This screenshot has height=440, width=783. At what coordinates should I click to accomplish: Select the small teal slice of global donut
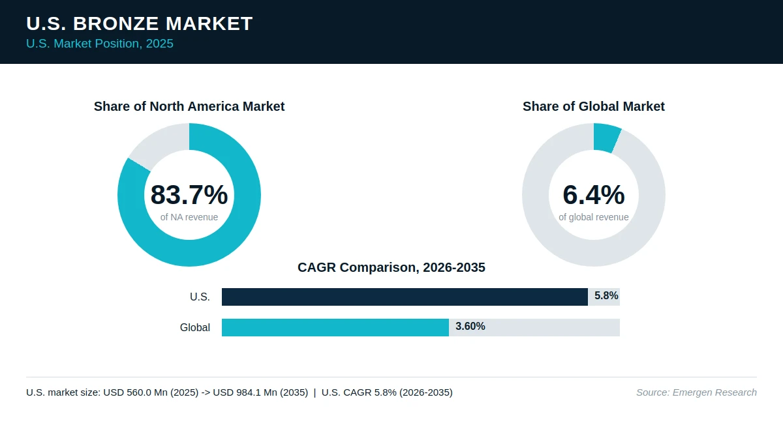tap(606, 138)
